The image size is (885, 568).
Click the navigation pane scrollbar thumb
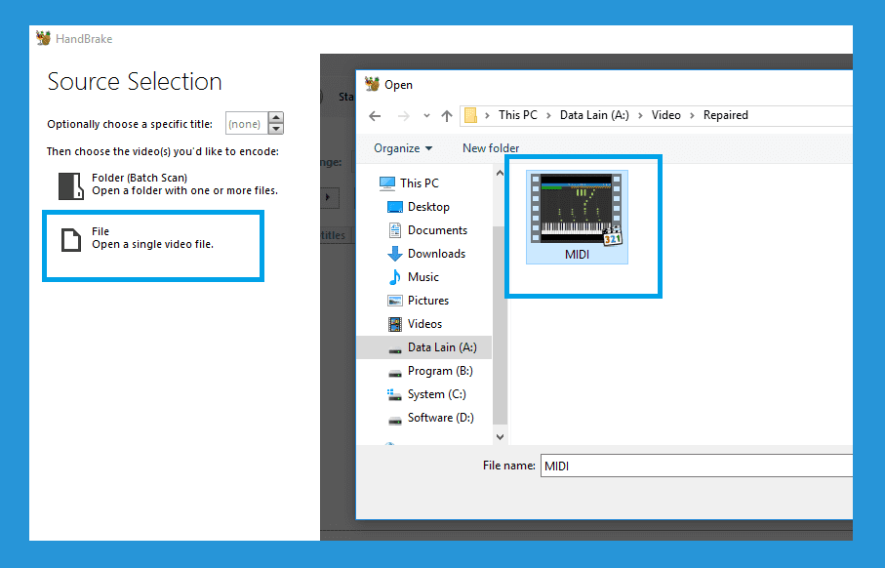pos(500,325)
